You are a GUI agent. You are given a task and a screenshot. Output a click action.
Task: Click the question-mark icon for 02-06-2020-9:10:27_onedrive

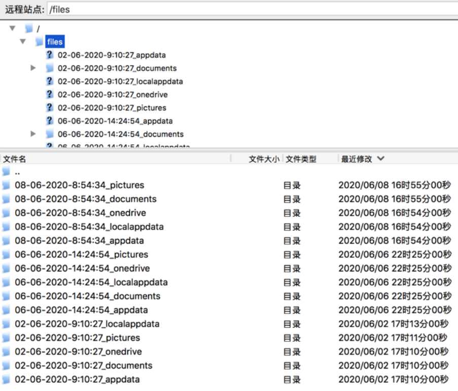(49, 94)
